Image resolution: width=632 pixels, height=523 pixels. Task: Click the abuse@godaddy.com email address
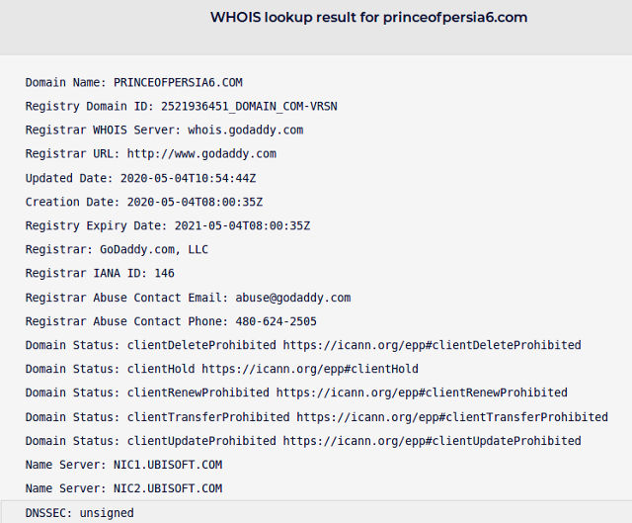click(x=292, y=298)
